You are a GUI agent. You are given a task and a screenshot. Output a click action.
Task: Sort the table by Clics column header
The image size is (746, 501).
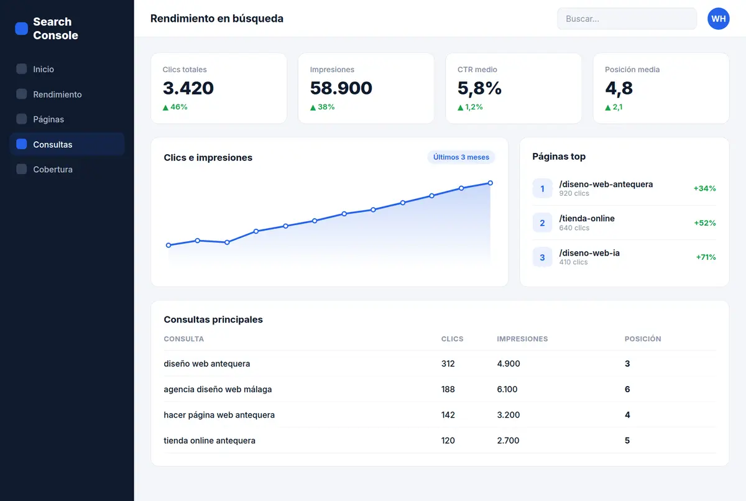(x=452, y=339)
